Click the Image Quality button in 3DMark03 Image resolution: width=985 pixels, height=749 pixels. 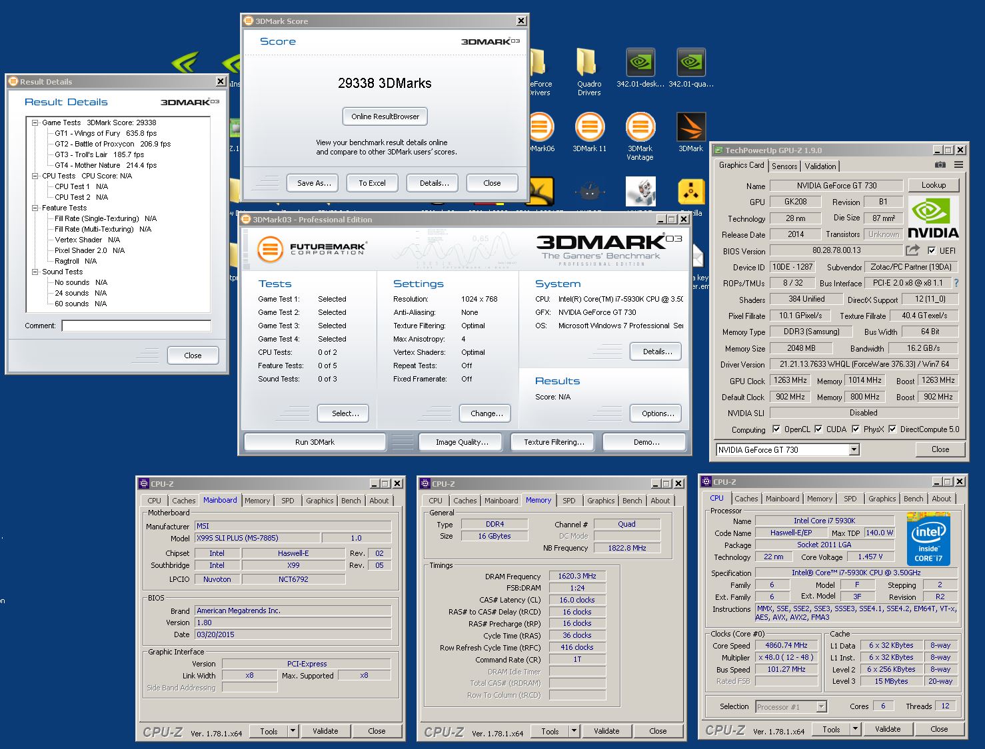coord(462,442)
